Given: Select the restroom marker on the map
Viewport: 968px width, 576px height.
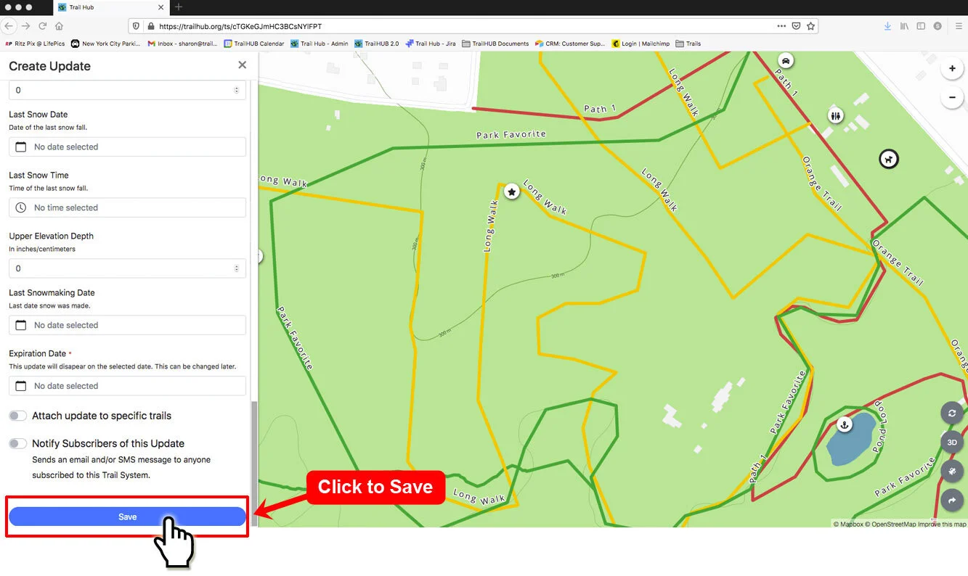Looking at the screenshot, I should coord(836,115).
